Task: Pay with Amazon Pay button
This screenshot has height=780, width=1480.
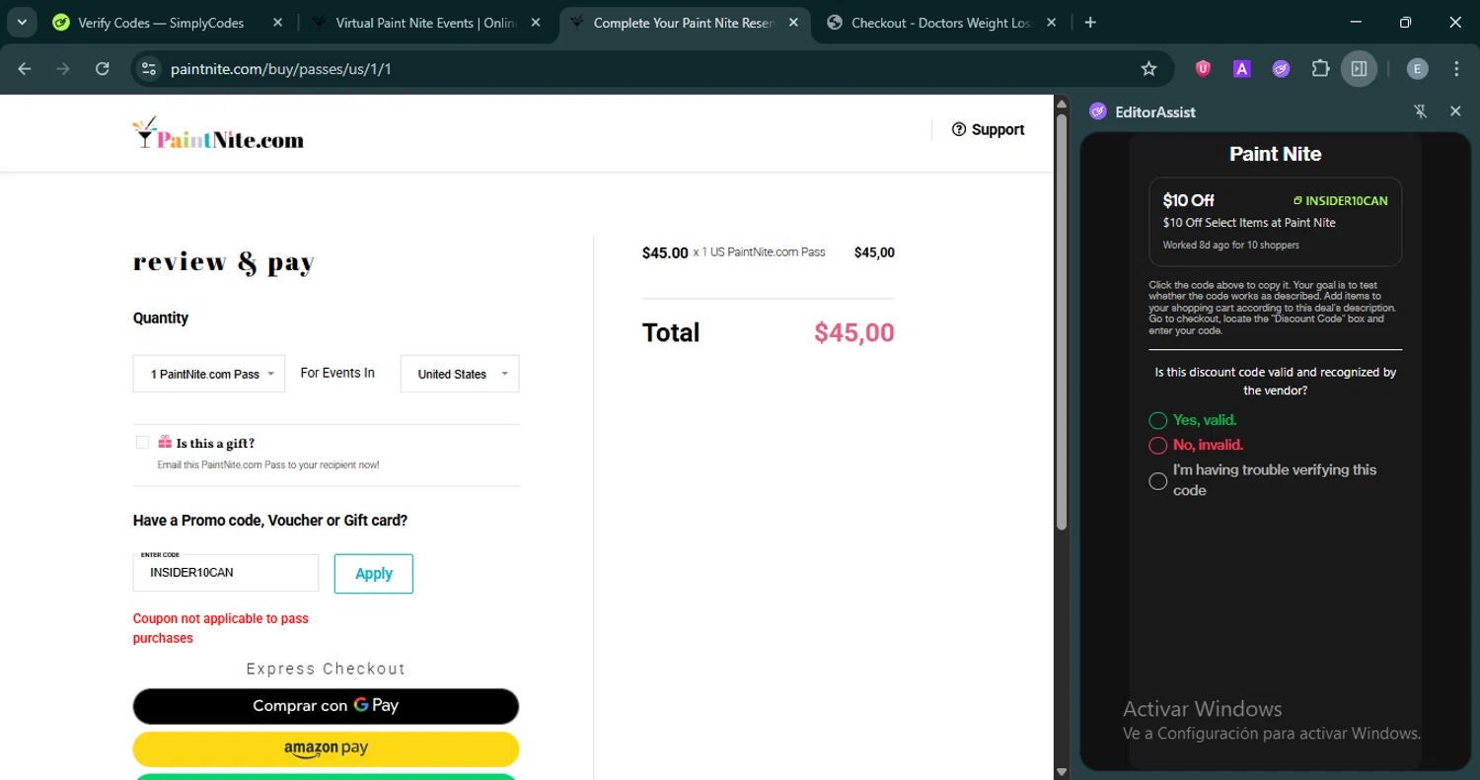Action: click(326, 748)
